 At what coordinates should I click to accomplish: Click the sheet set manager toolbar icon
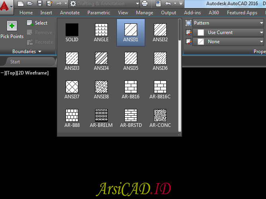[158, 4]
